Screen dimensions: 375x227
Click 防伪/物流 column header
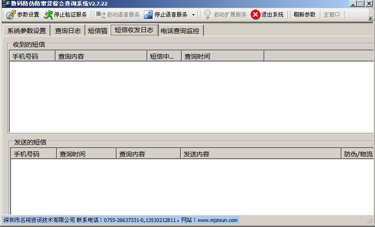[x=358, y=154]
